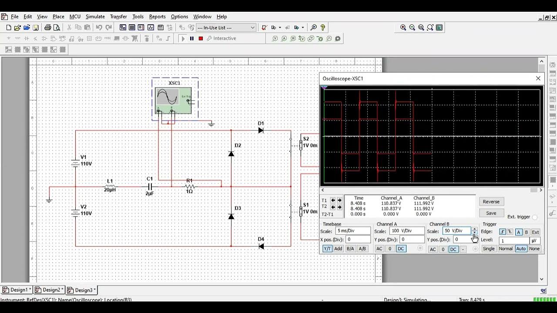Screen dimensions: 557x313
Task: Place a current probe
Action: pos(284,38)
